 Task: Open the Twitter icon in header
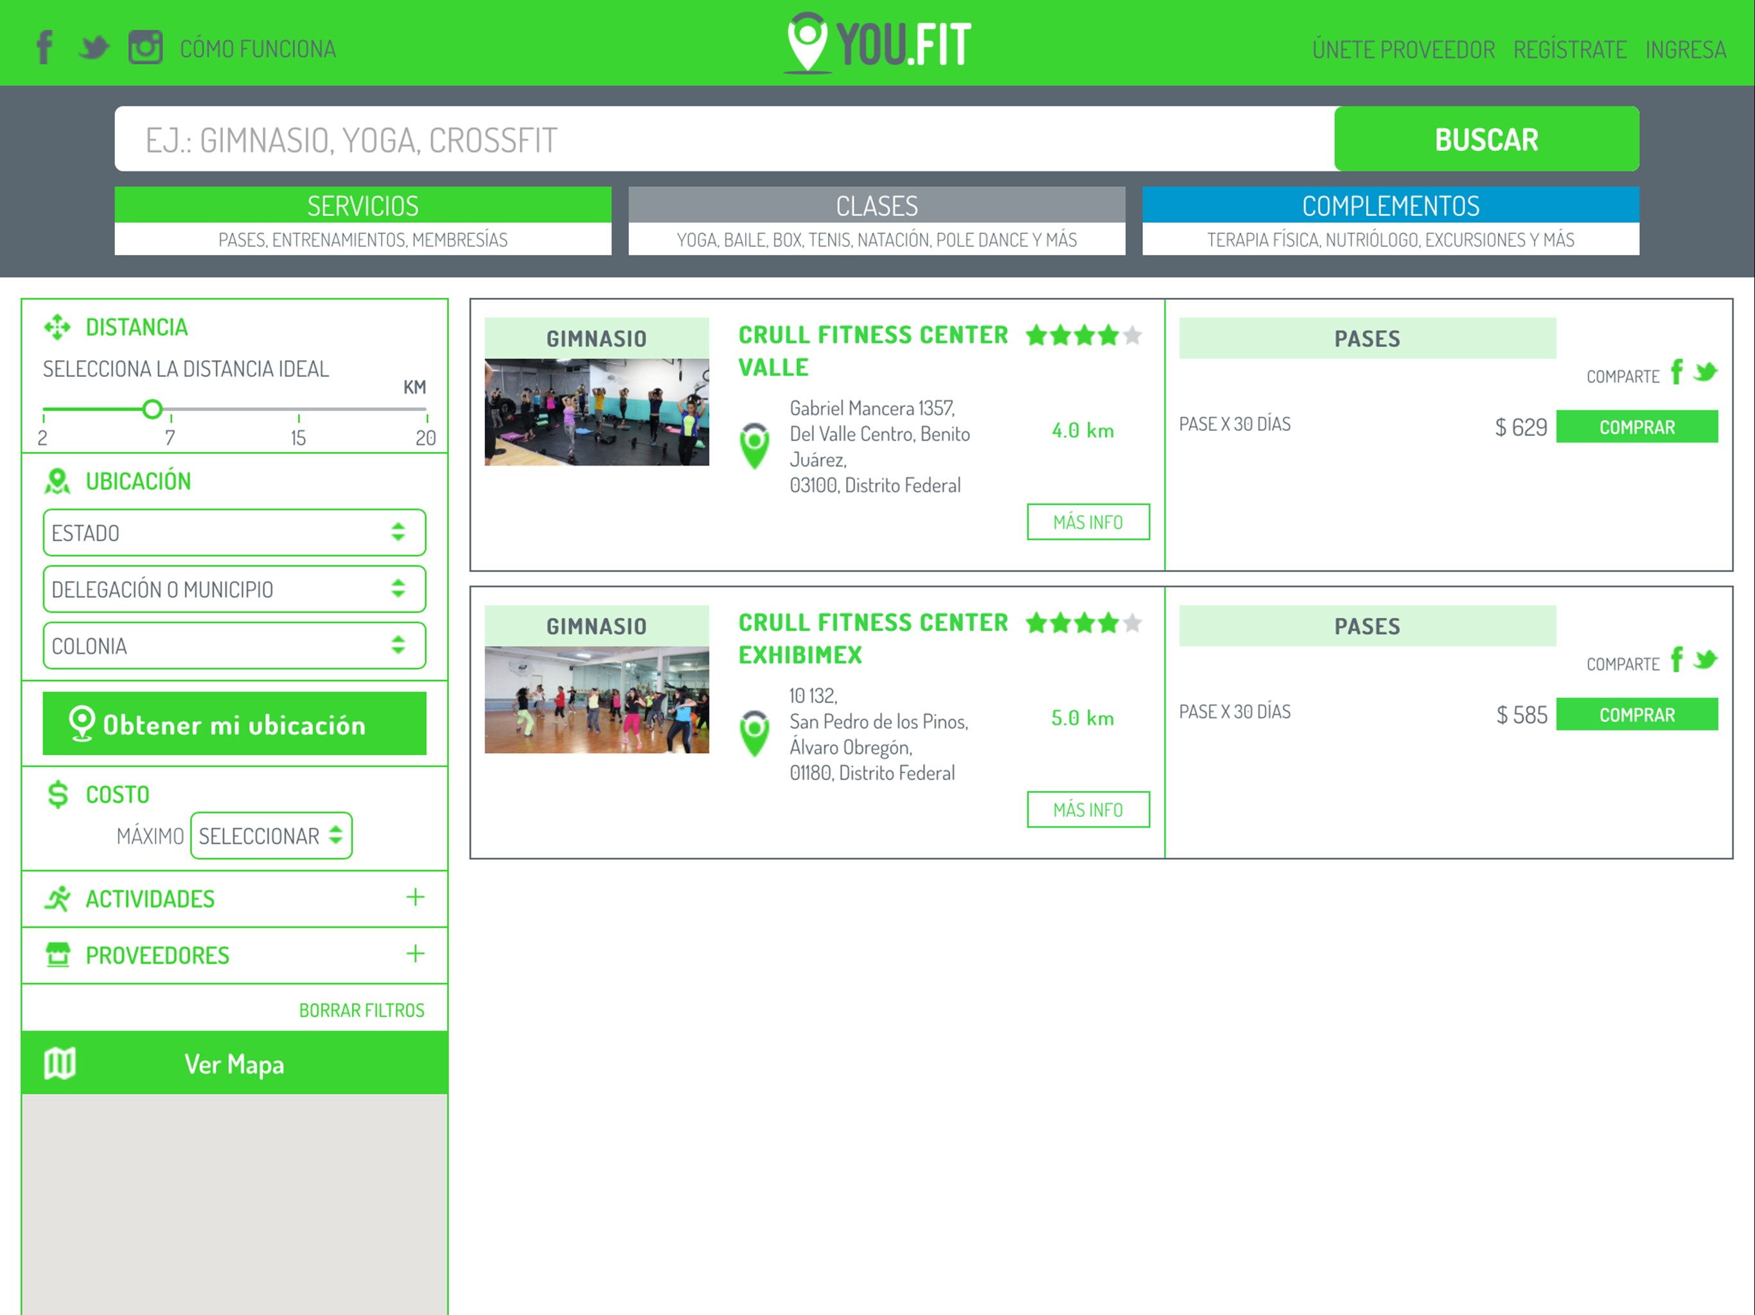(x=94, y=48)
